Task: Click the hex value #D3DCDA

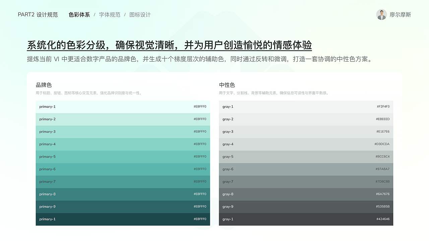Action: click(x=382, y=144)
